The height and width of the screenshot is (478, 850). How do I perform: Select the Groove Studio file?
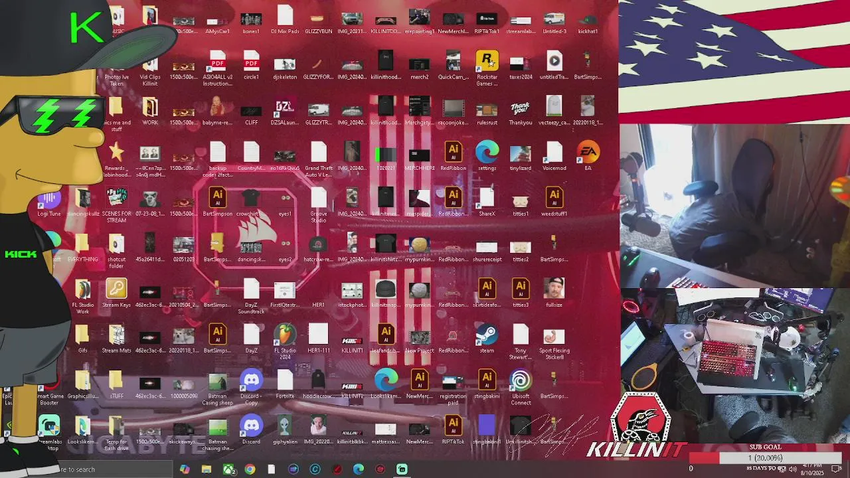coord(318,199)
